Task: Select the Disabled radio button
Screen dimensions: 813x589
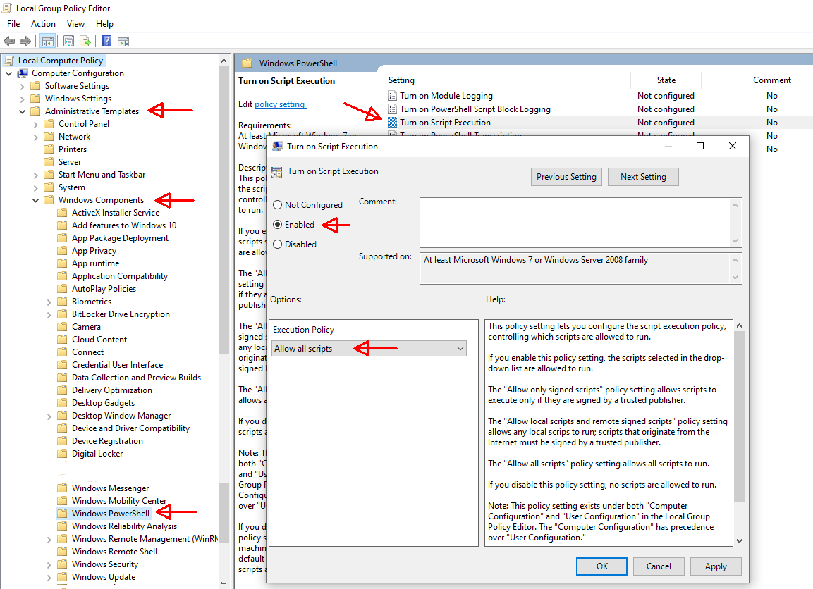Action: click(x=277, y=244)
